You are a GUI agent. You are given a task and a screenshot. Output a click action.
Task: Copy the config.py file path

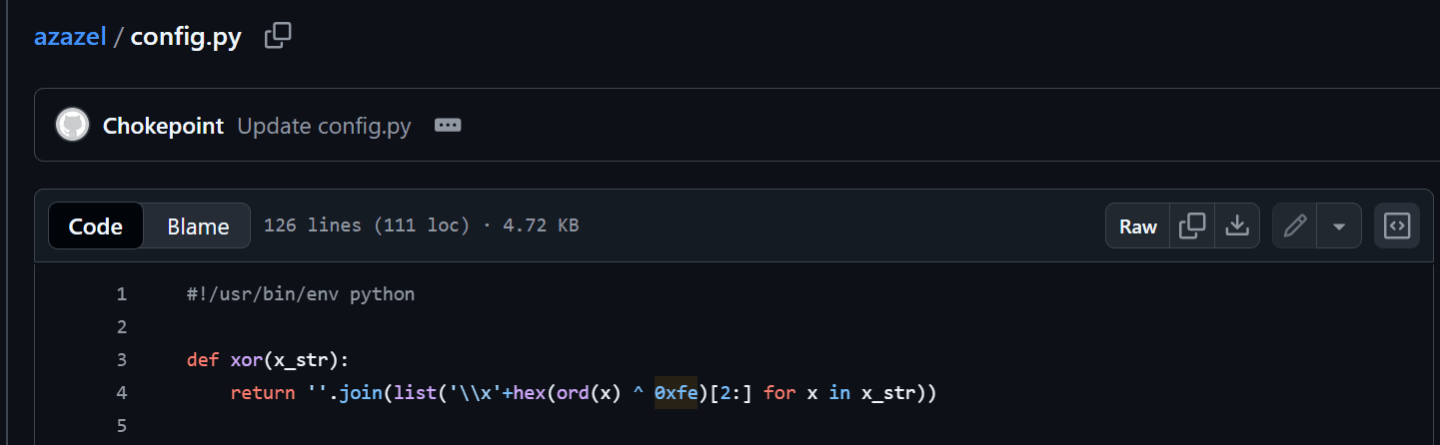(x=278, y=37)
